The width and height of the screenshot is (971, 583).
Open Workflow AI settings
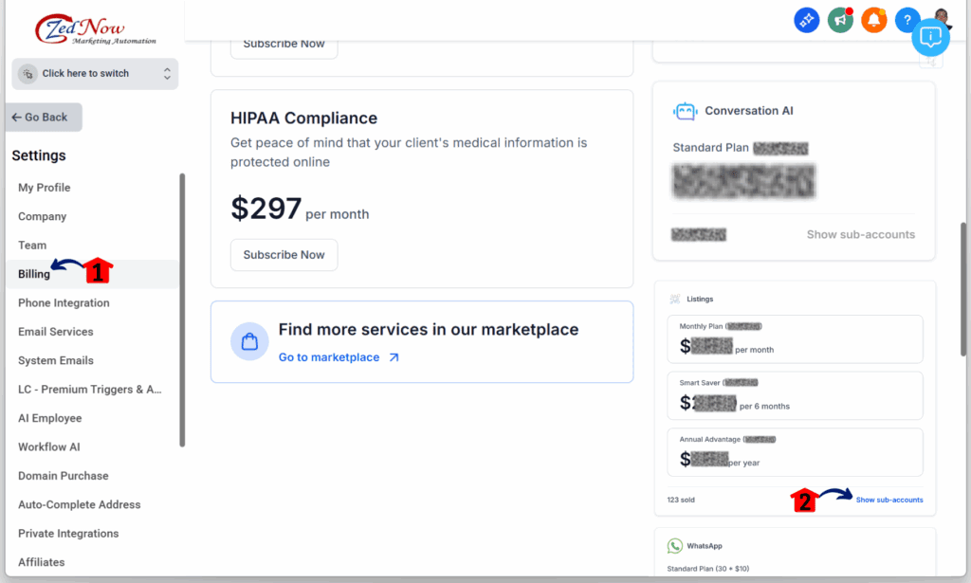pyautogui.click(x=49, y=446)
